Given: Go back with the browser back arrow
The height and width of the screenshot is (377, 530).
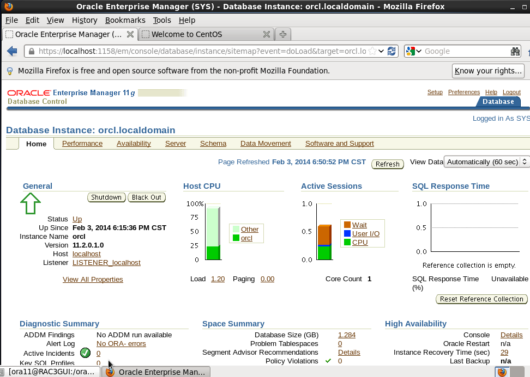Looking at the screenshot, I should pos(12,51).
